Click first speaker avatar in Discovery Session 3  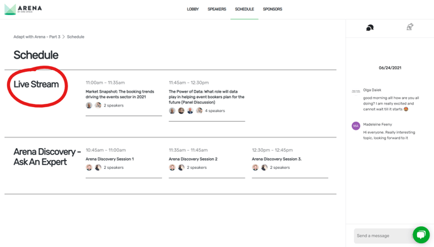click(x=255, y=168)
